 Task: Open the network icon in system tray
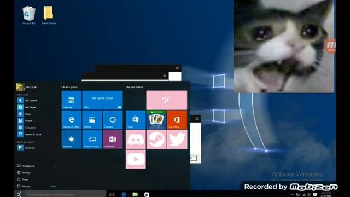304,195
